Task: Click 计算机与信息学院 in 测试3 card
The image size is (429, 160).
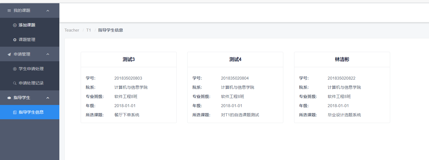Action: [x=131, y=87]
